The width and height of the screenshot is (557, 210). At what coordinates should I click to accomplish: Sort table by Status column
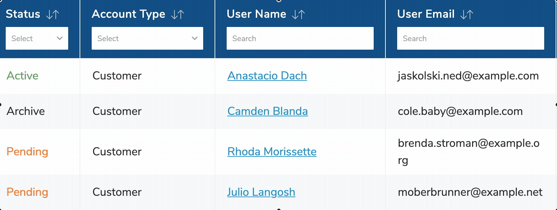53,14
